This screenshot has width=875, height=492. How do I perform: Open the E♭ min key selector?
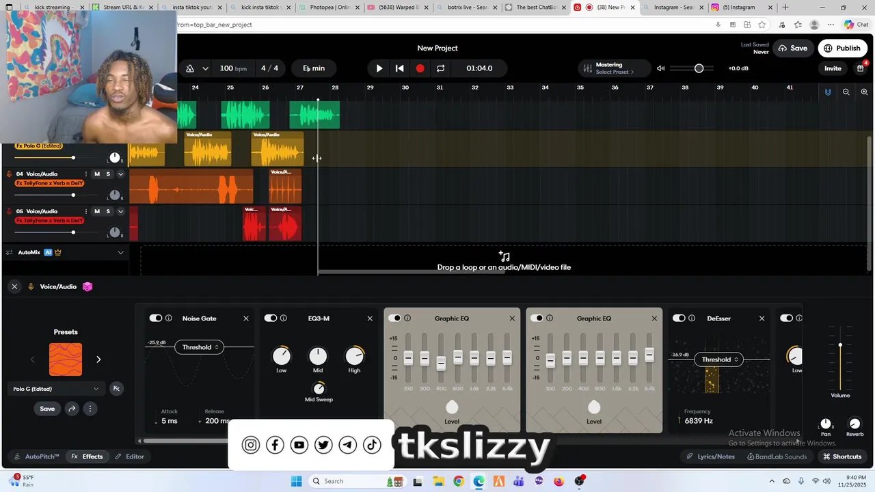314,68
